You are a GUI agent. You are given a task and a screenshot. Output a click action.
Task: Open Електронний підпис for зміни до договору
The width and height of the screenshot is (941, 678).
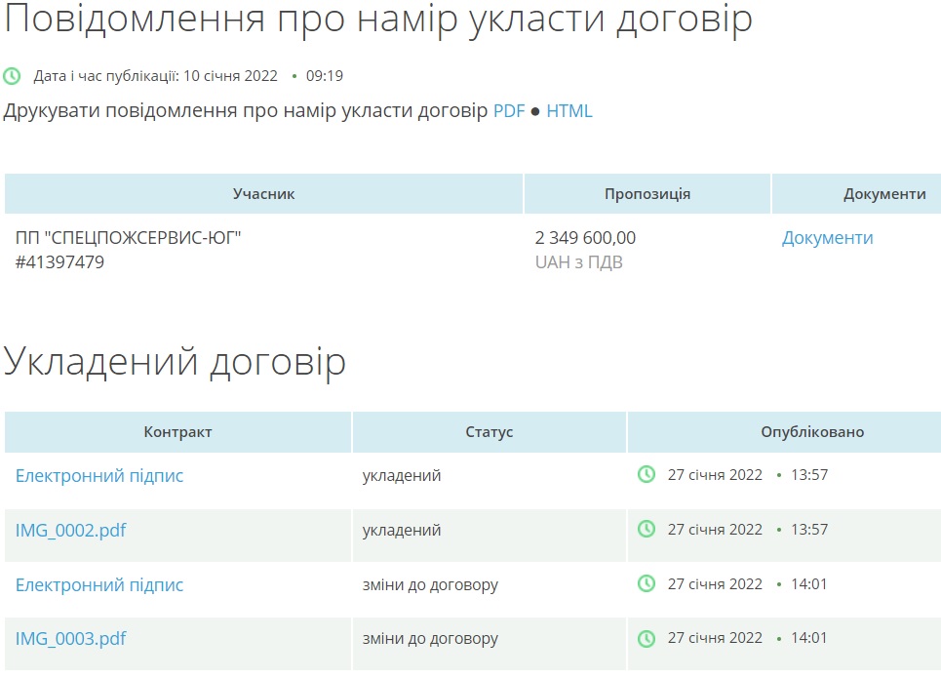tap(99, 585)
